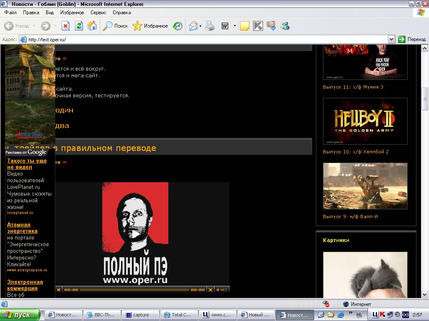Open the History clock icon
This screenshot has width=429, height=321.
click(178, 26)
